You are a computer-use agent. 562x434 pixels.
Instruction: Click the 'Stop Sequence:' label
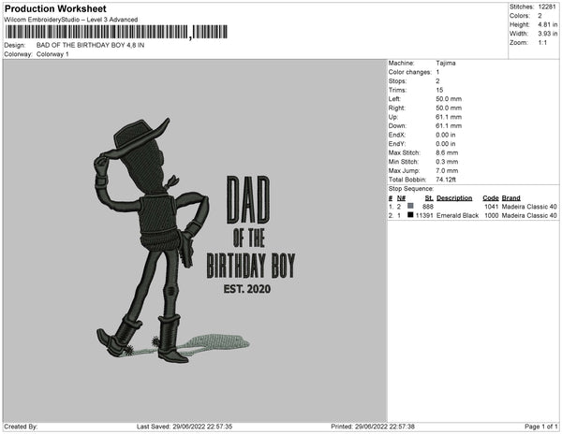(411, 189)
